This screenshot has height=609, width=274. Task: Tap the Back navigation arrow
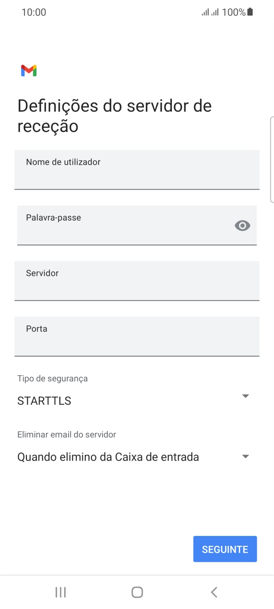(x=214, y=592)
